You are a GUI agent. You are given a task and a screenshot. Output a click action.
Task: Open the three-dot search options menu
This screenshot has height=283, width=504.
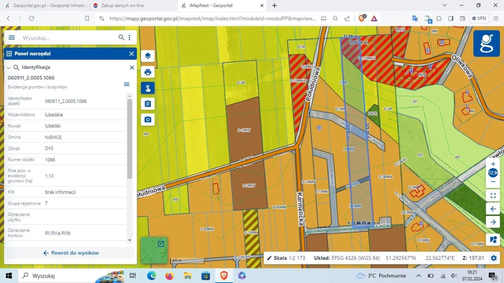(x=130, y=37)
